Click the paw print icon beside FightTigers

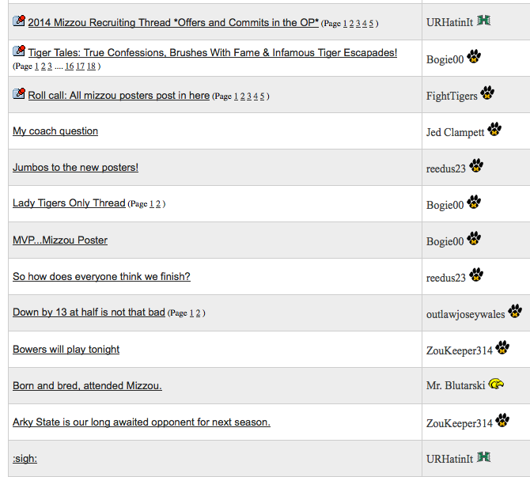coord(487,93)
